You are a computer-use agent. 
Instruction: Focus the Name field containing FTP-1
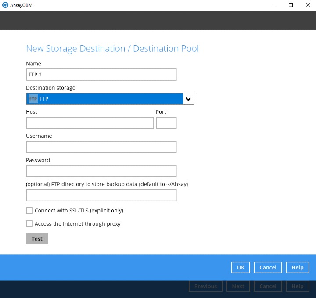tap(101, 75)
